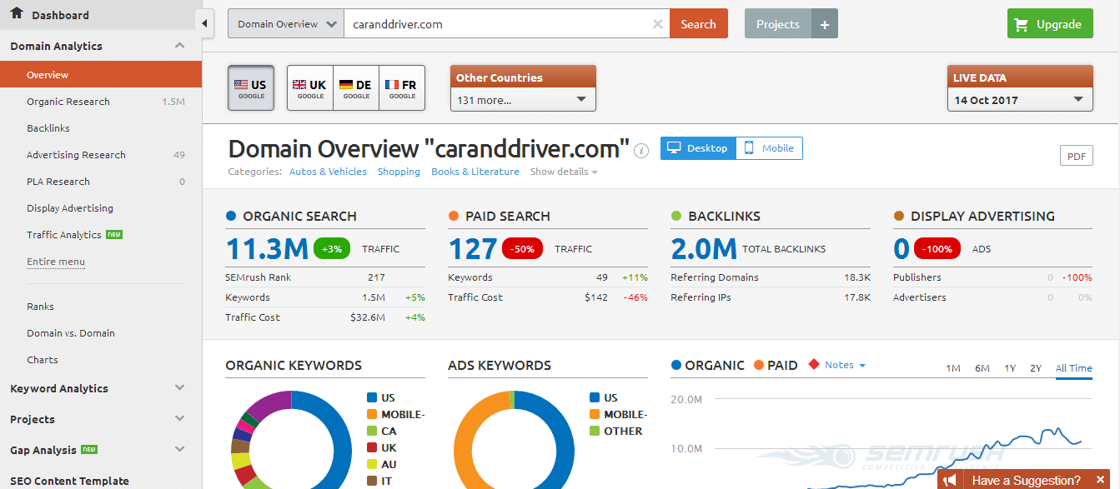Click the Projects button
Screen dimensions: 1120x489
[x=777, y=24]
